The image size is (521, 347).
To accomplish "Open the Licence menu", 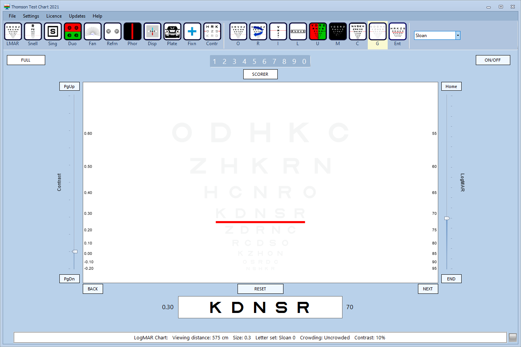I will 54,16.
